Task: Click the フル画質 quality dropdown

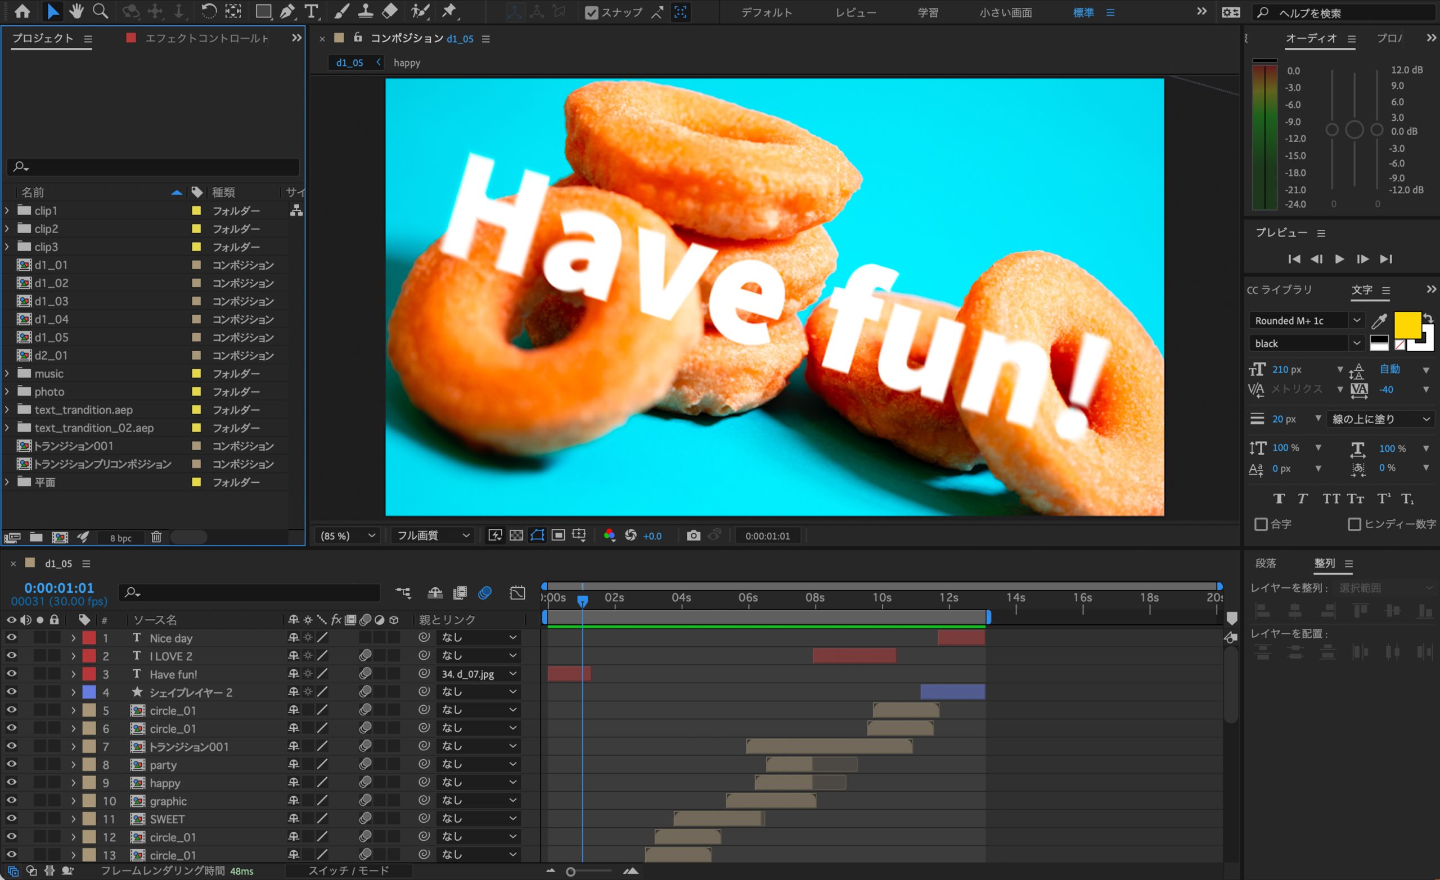Action: (432, 534)
